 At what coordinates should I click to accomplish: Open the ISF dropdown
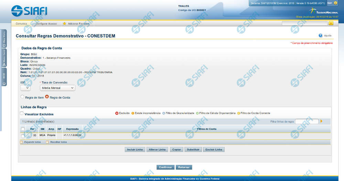pos(25,88)
